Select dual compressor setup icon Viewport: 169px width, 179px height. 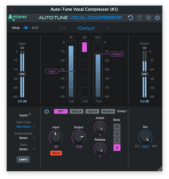click(x=35, y=28)
